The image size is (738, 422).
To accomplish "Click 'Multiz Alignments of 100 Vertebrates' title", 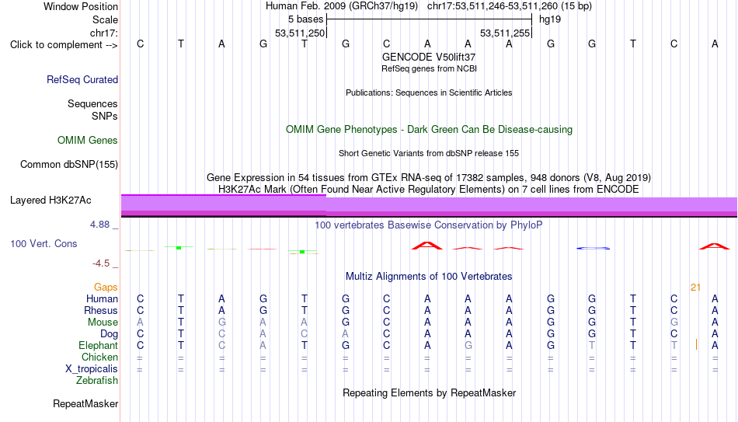I will coord(429,277).
